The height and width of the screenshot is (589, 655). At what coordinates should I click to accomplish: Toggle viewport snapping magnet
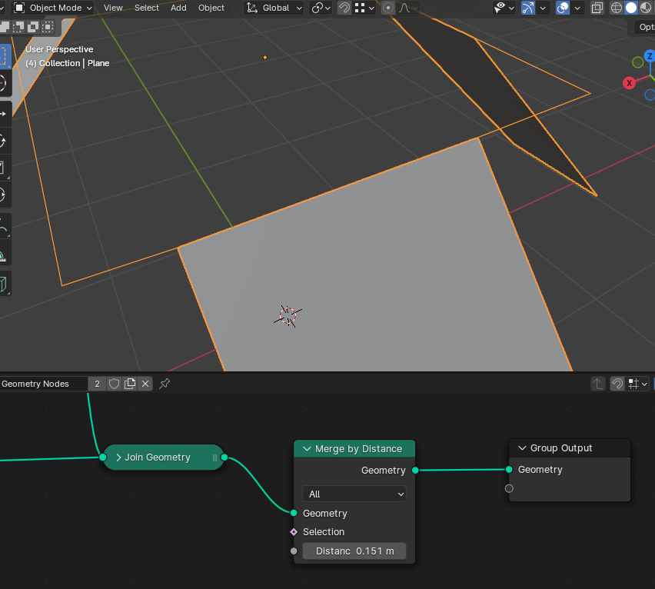click(344, 8)
